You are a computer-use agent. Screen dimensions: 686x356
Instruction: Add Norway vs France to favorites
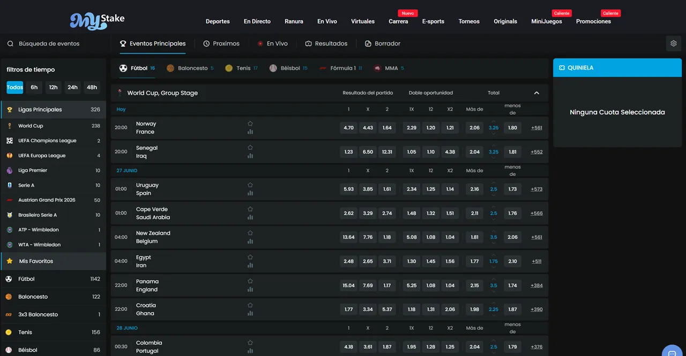(250, 123)
